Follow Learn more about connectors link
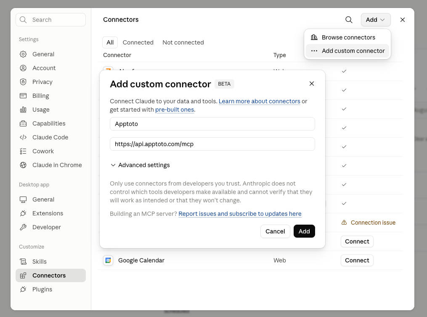Viewport: 427px width, 317px height. 259,101
